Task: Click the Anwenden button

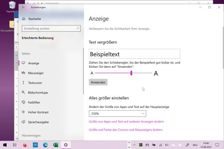Action: pos(98,82)
